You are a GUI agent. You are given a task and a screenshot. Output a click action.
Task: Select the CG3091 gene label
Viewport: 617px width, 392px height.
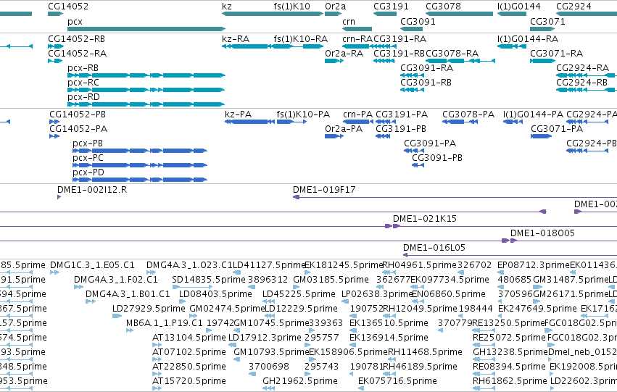(418, 22)
